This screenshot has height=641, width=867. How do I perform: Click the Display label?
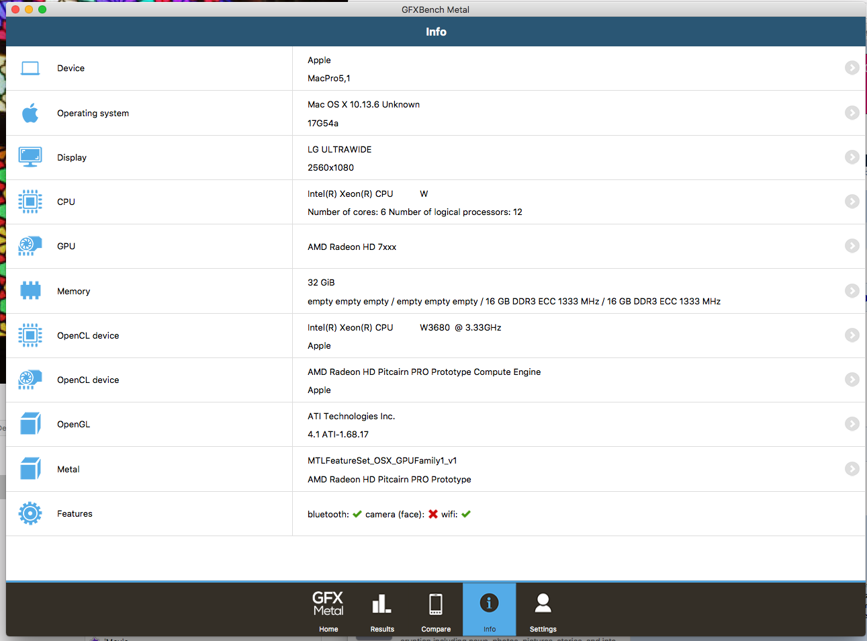(72, 157)
